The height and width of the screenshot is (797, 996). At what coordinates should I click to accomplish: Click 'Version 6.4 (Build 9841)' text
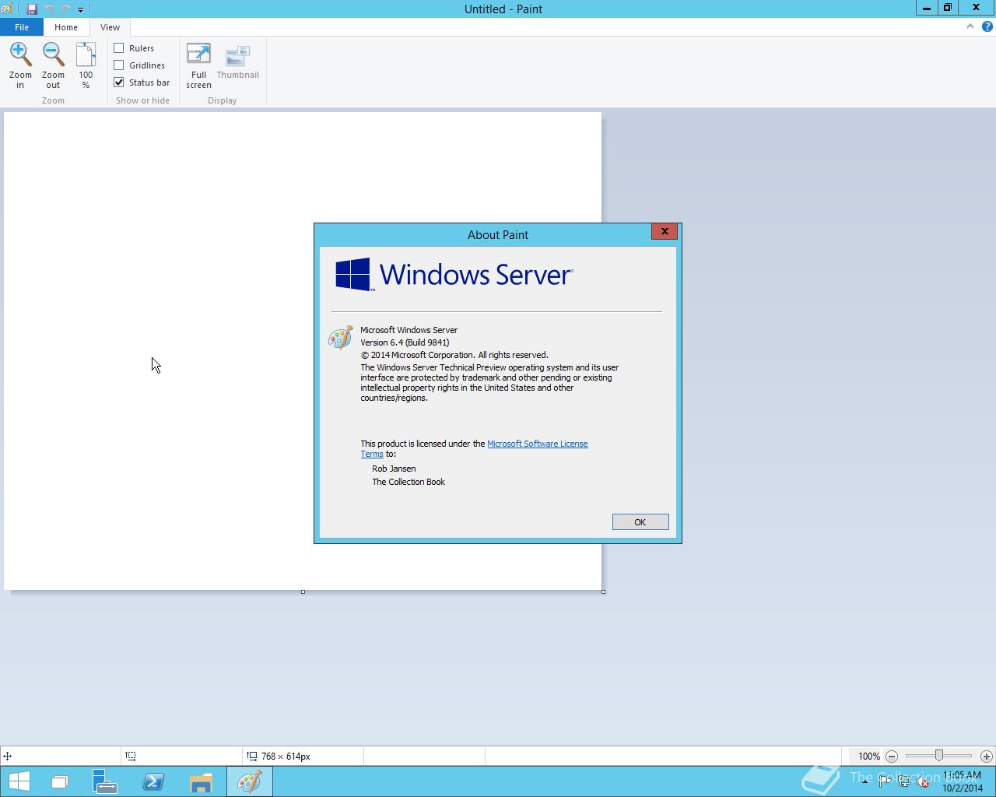click(405, 342)
